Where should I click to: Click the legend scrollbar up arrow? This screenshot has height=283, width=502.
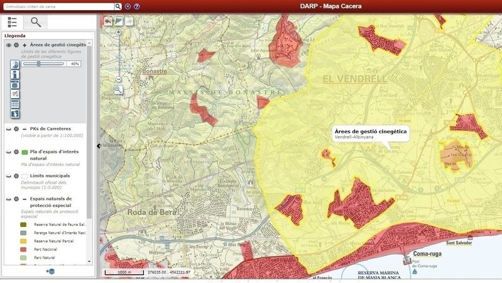[89, 43]
